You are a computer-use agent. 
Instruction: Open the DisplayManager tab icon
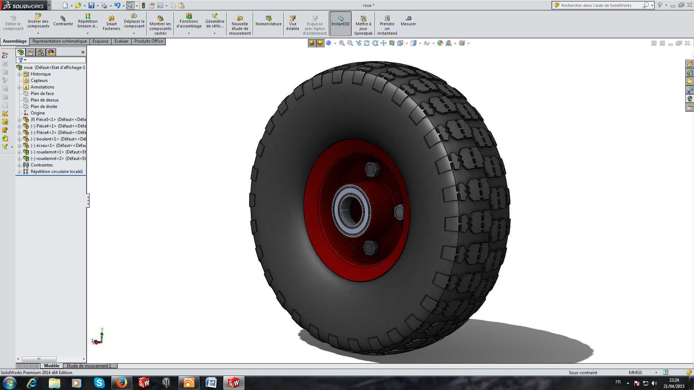51,52
